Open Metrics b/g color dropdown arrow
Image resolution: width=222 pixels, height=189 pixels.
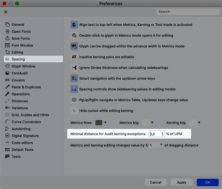[x=152, y=123]
